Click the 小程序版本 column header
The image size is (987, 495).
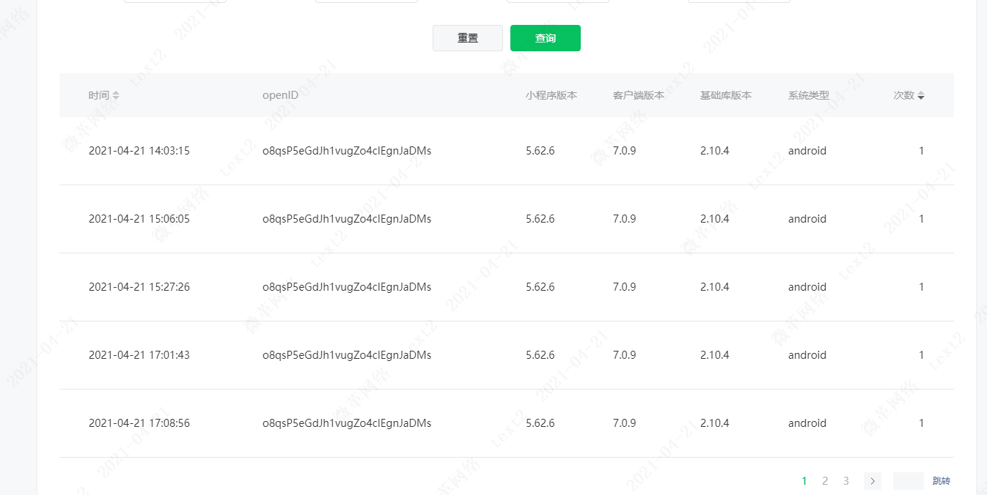click(x=551, y=95)
